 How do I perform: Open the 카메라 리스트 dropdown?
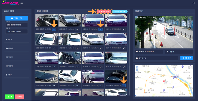[x=120, y=12]
